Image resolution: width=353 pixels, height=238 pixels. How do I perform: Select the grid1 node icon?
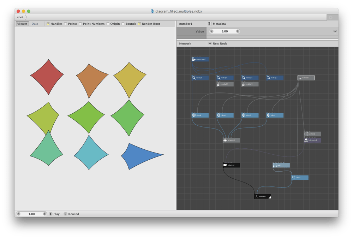(x=275, y=165)
